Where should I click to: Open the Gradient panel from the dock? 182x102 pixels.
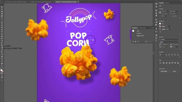tap(156, 22)
